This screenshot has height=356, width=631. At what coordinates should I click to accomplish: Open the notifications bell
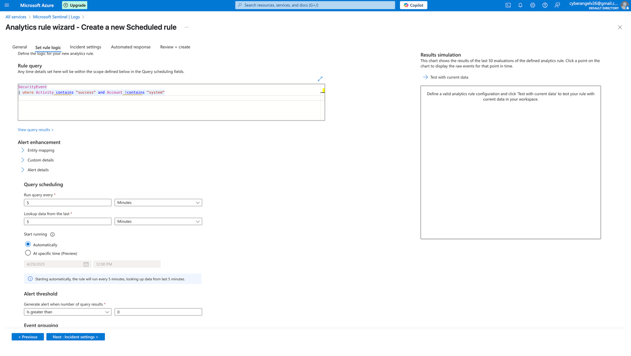pyautogui.click(x=520, y=5)
